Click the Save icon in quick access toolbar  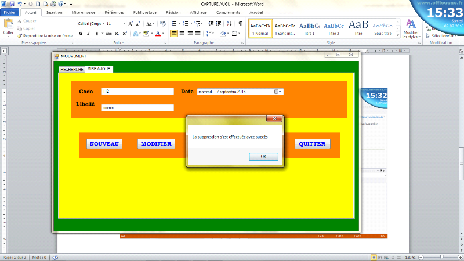(12, 3)
